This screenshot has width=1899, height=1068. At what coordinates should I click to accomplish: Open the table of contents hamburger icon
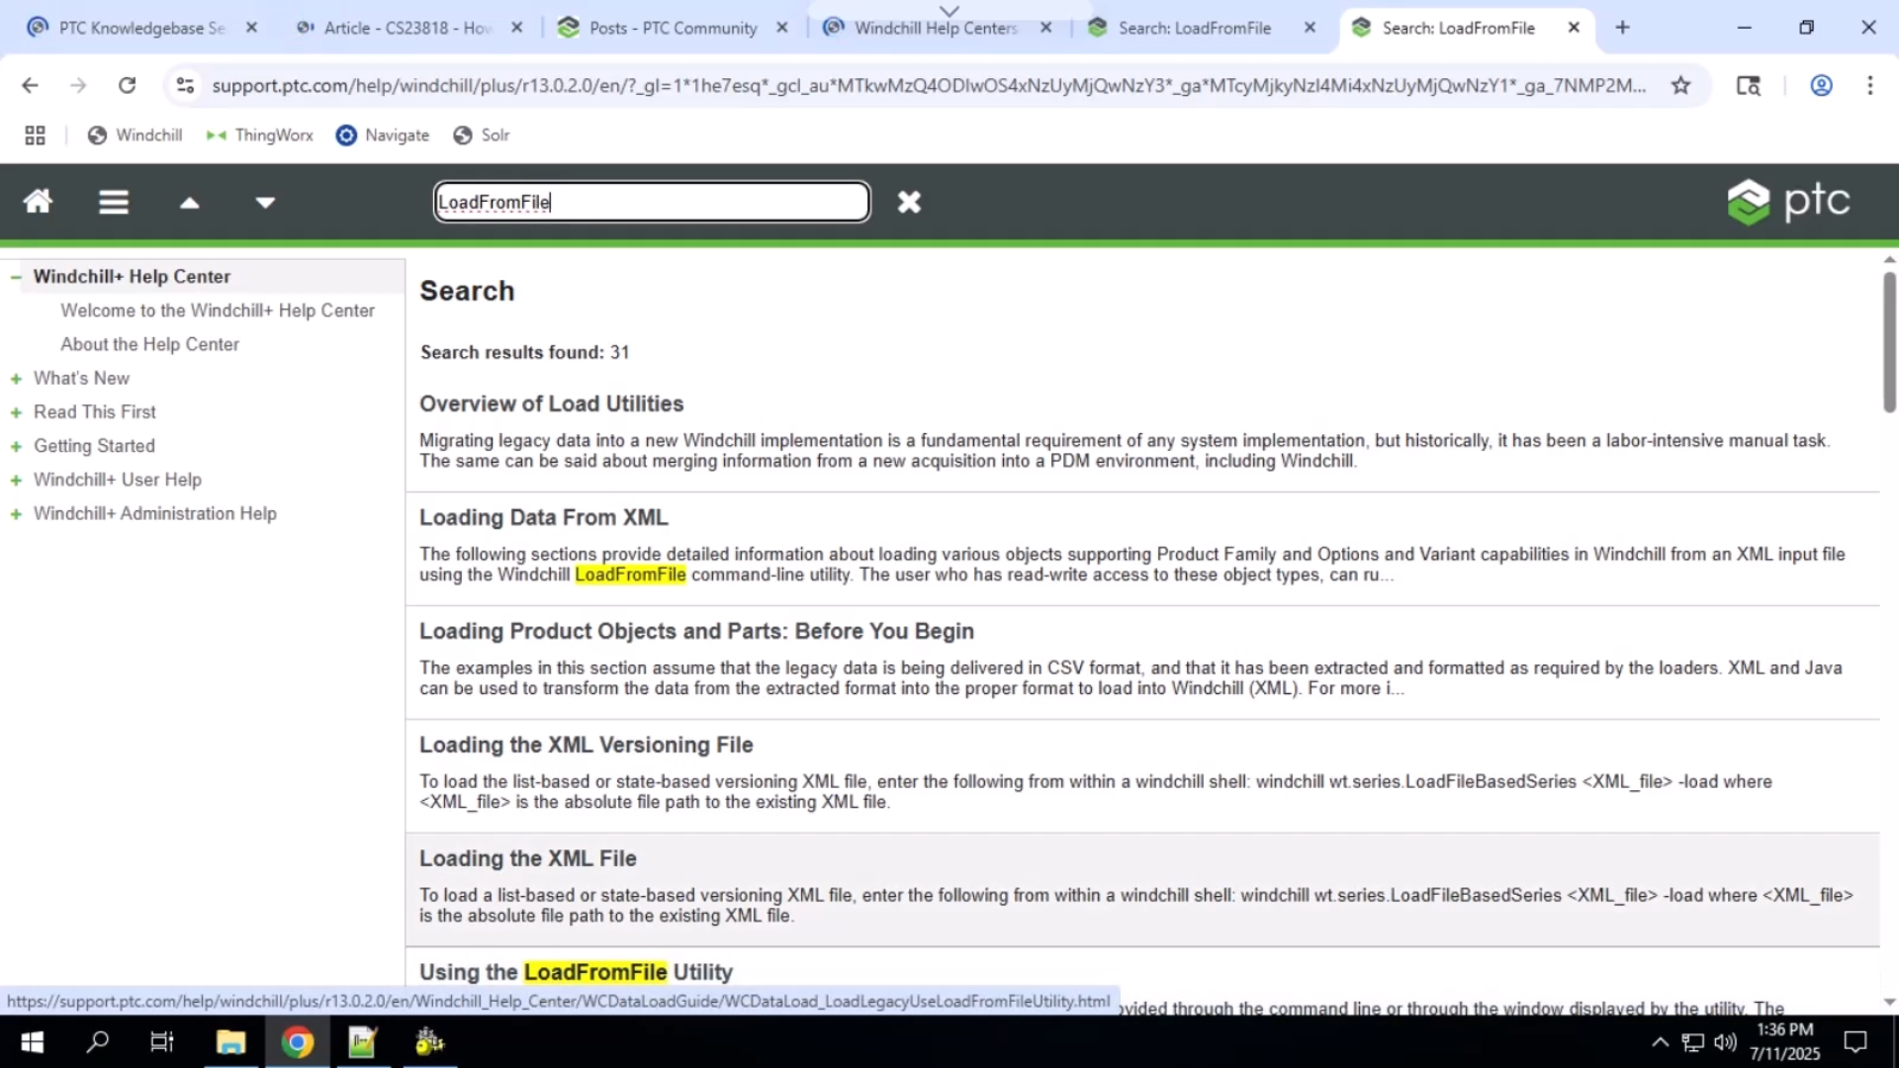coord(113,202)
